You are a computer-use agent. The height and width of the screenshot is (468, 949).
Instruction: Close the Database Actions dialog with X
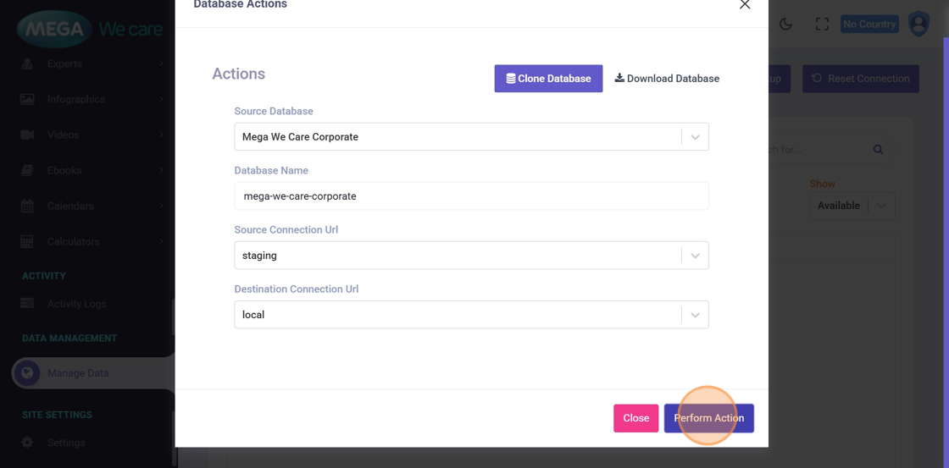pyautogui.click(x=745, y=5)
